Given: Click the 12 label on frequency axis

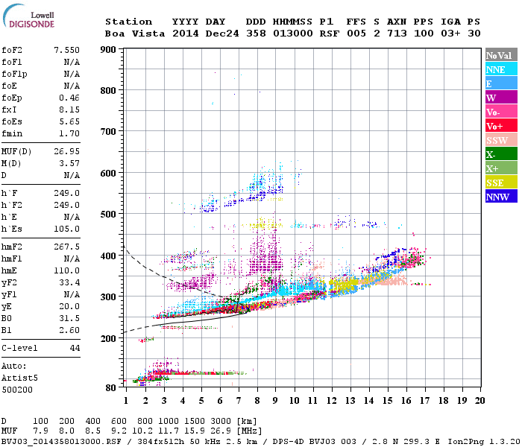Looking at the screenshot, I should coord(331,401).
